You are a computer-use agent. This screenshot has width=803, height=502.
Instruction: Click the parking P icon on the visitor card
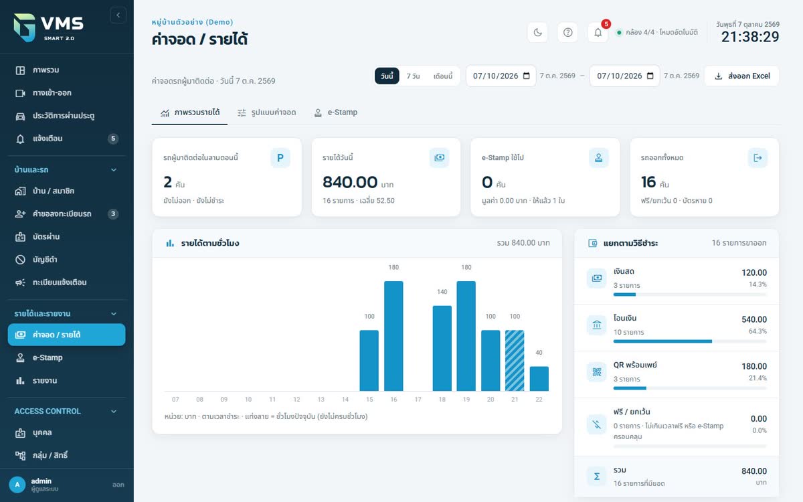280,158
